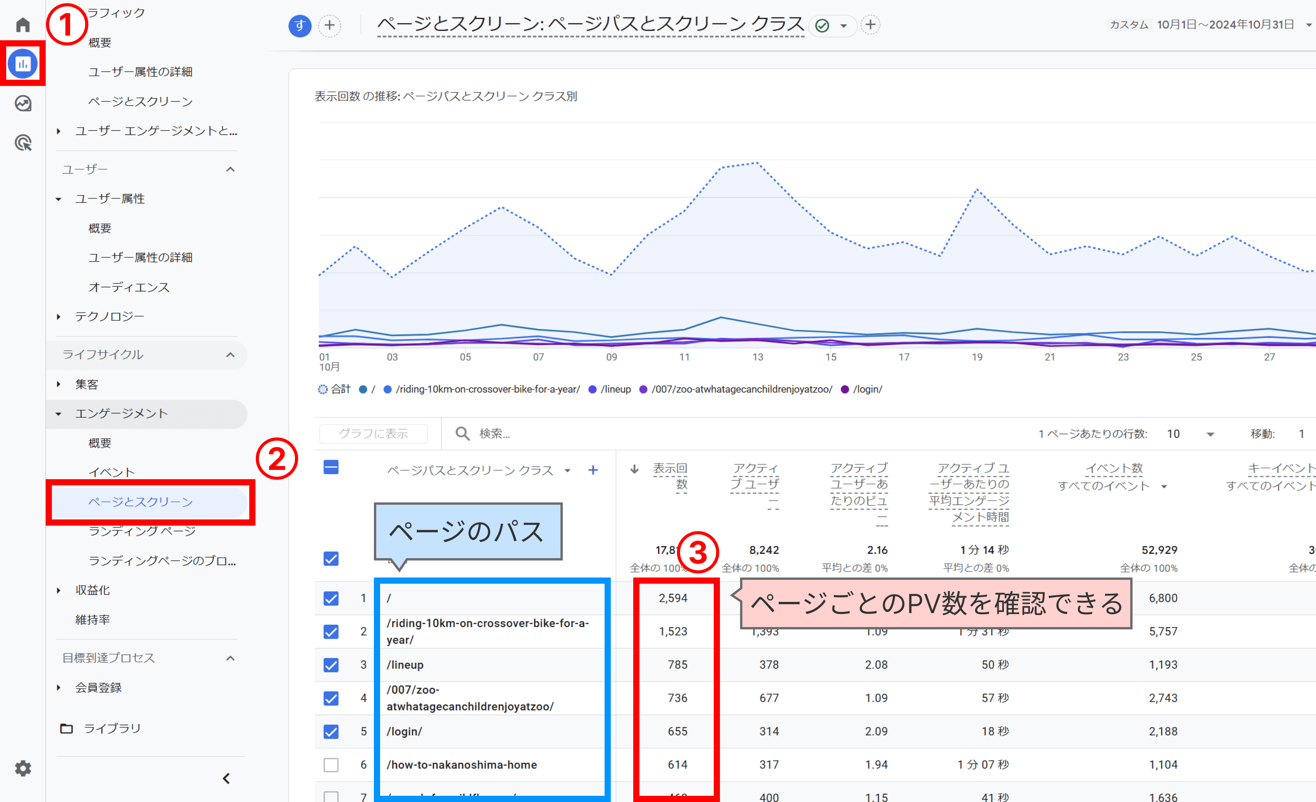
Task: Collapse the ユーザー属性 tree item
Action: [59, 199]
